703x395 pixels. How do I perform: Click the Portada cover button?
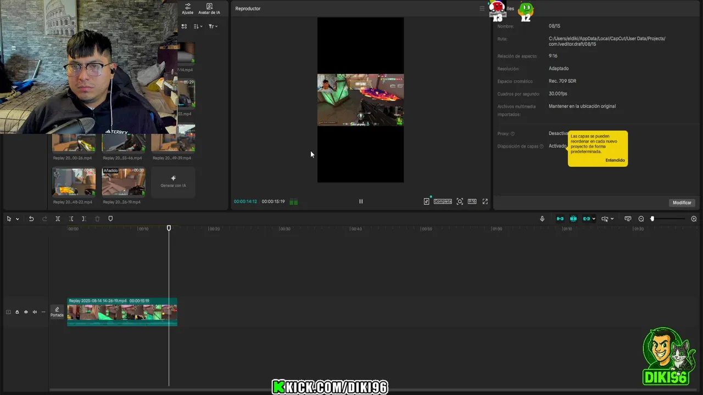57,312
